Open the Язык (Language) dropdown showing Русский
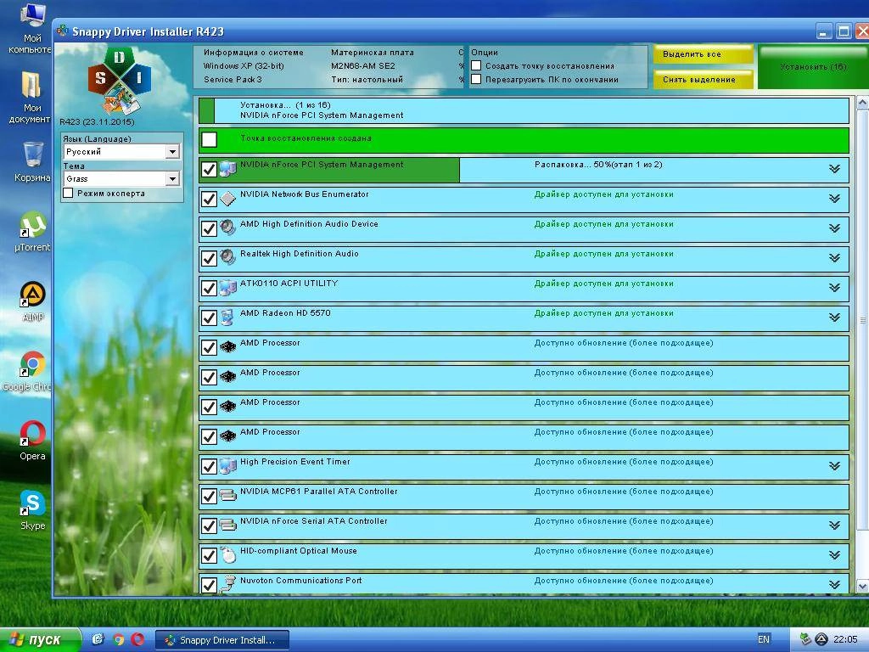 [121, 151]
